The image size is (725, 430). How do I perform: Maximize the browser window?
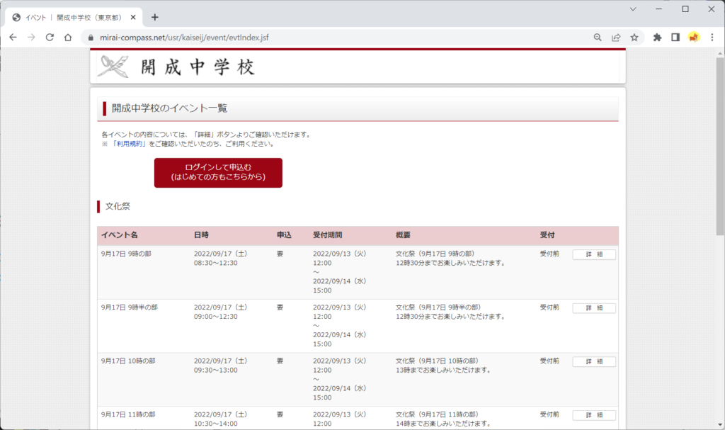point(685,9)
